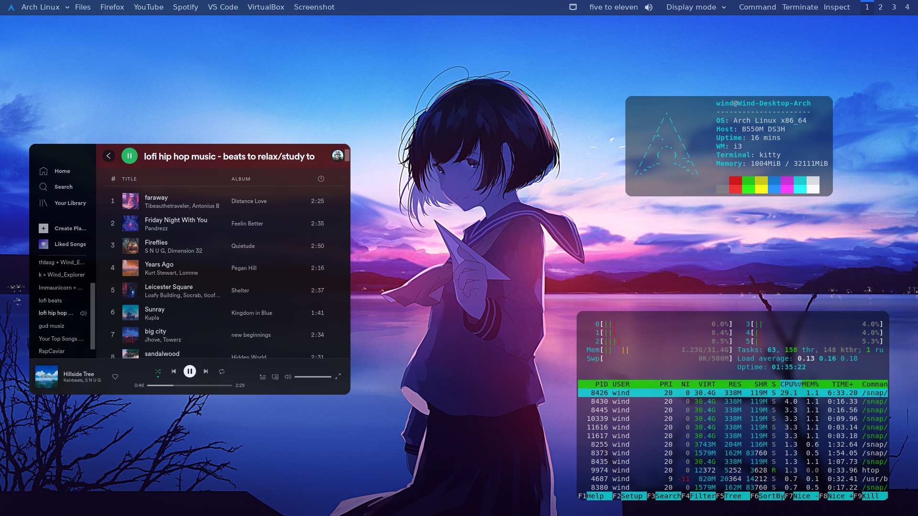The height and width of the screenshot is (516, 918).
Task: Click Spotify's back navigation arrow
Action: pyautogui.click(x=109, y=156)
